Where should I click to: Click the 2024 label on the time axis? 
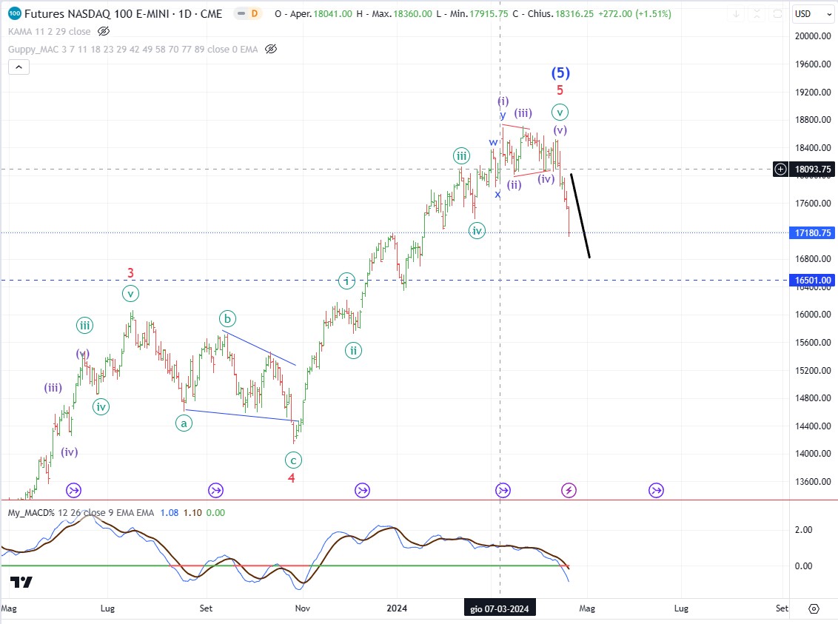[x=397, y=608]
